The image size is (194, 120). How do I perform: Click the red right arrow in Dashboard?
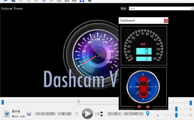point(148,107)
